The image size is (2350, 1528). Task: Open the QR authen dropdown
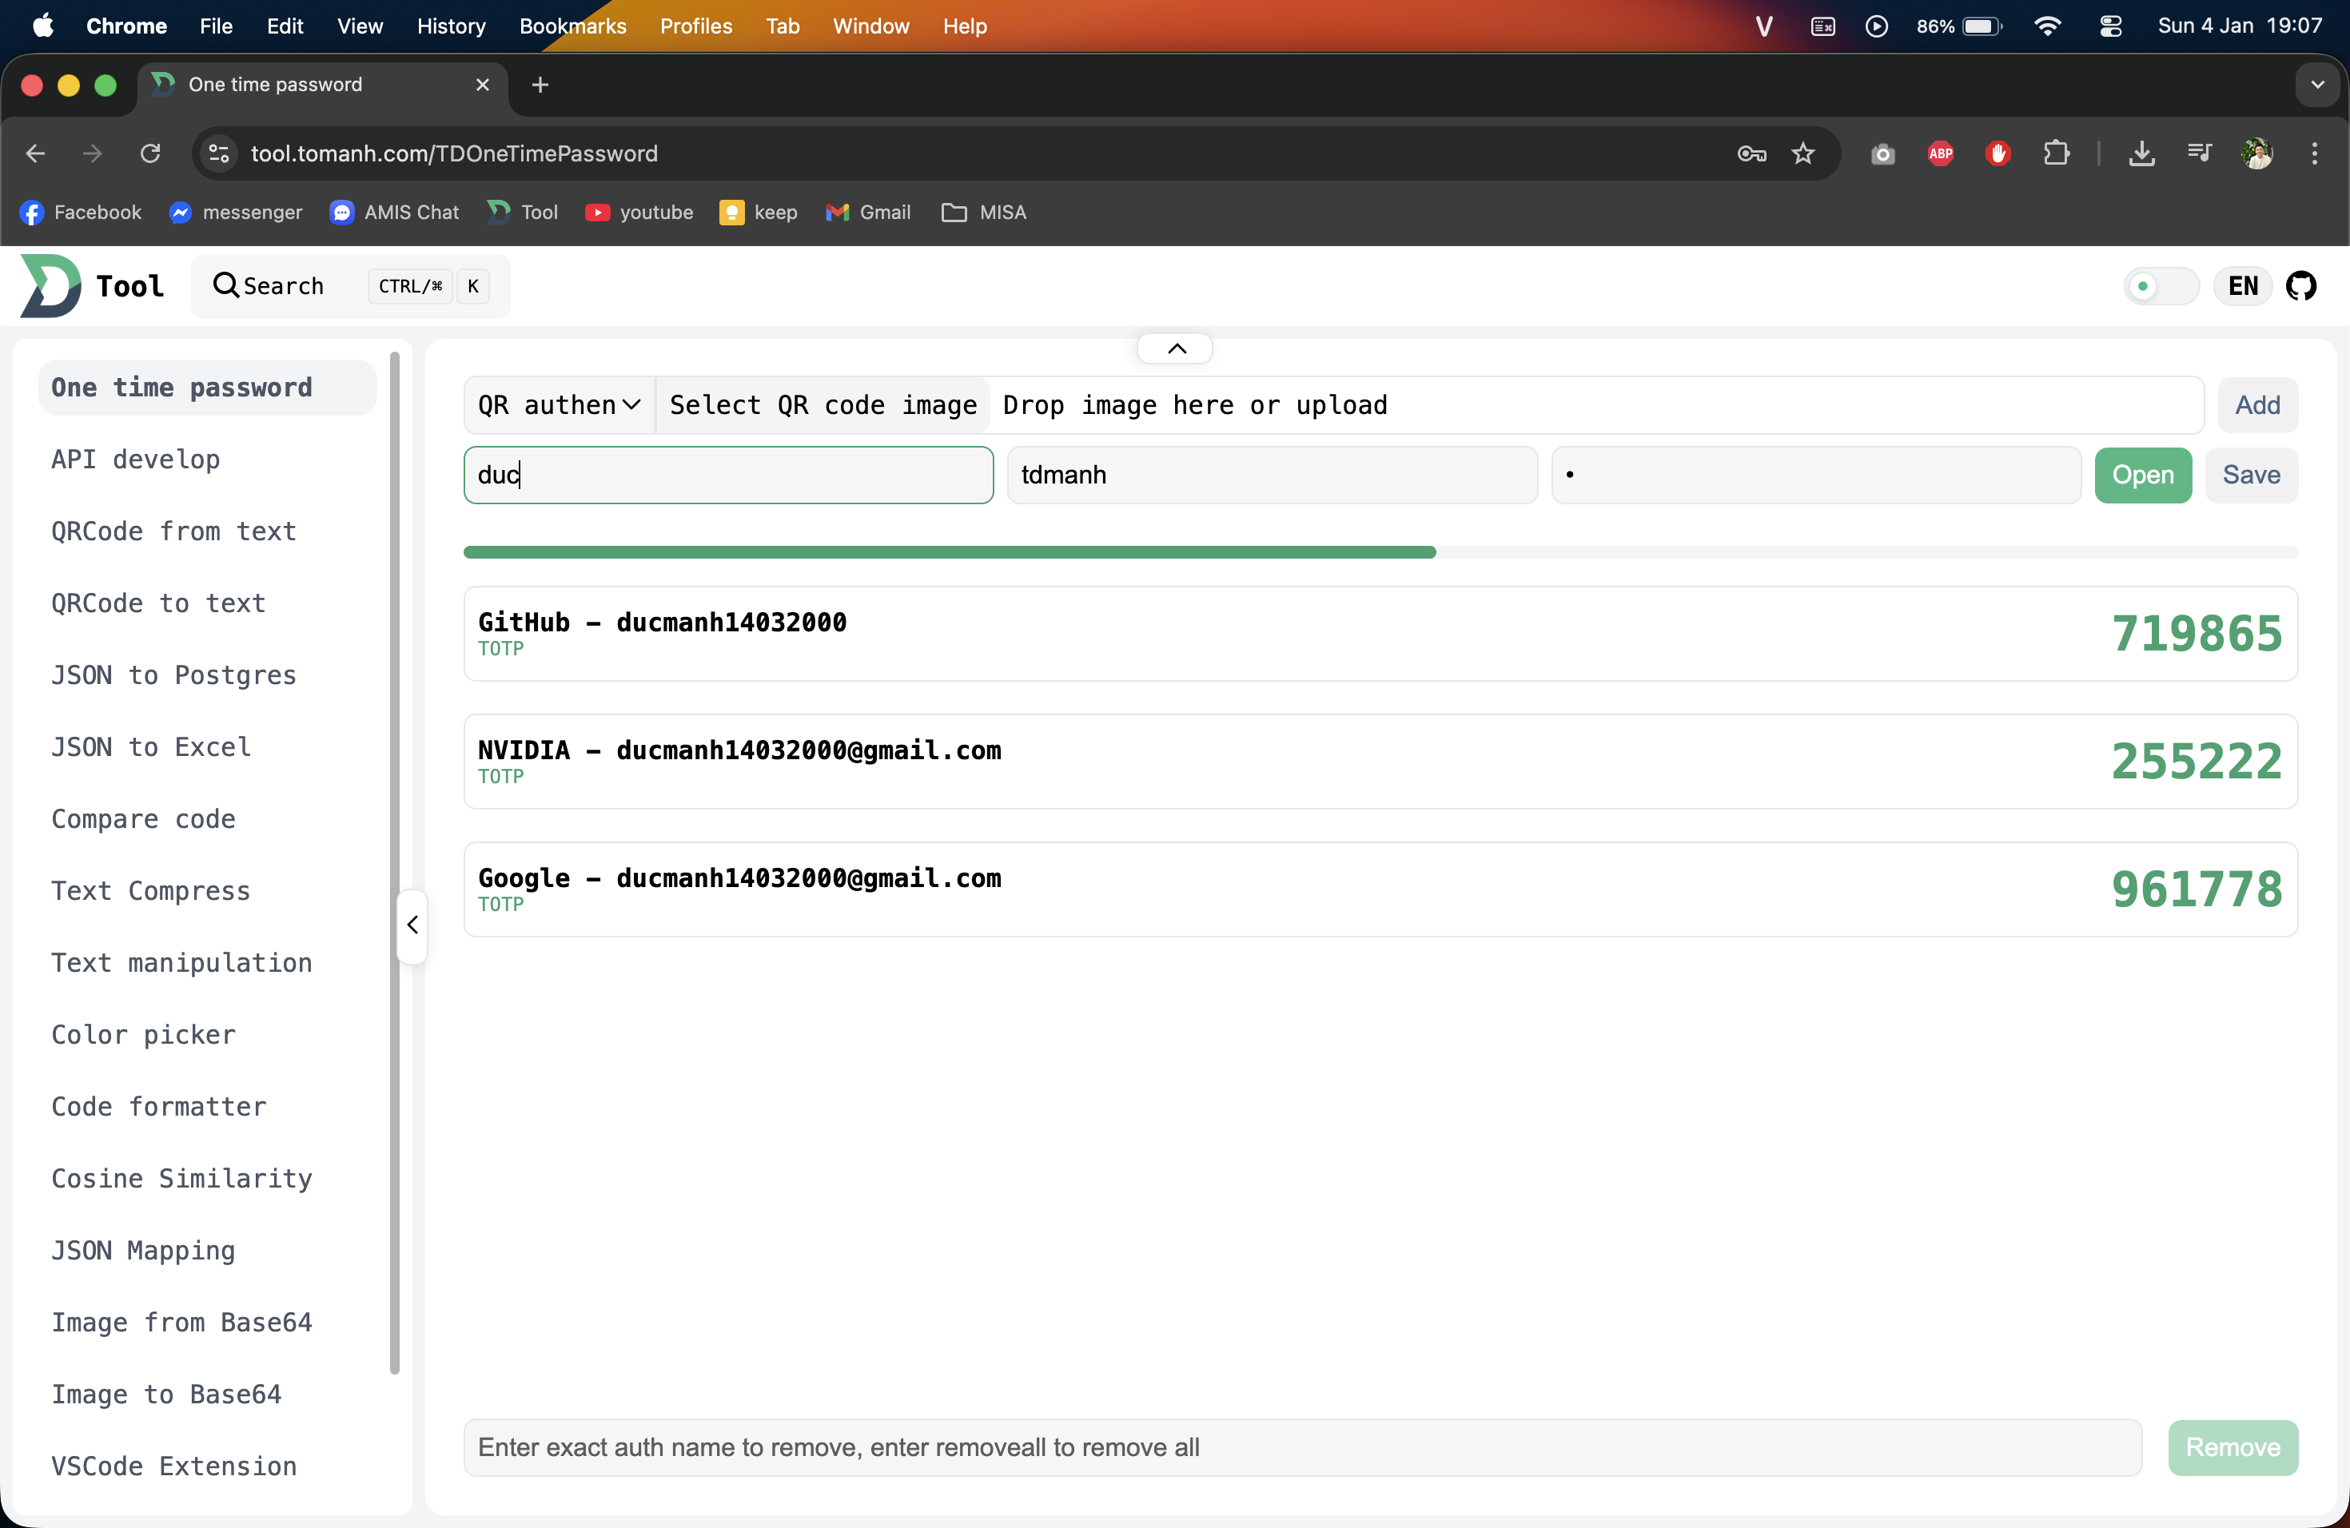point(558,404)
